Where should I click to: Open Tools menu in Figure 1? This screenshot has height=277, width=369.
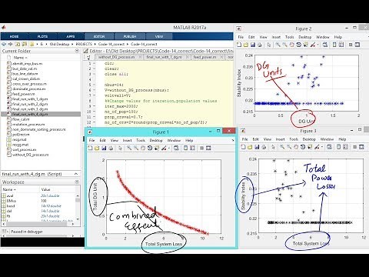[x=141, y=140]
